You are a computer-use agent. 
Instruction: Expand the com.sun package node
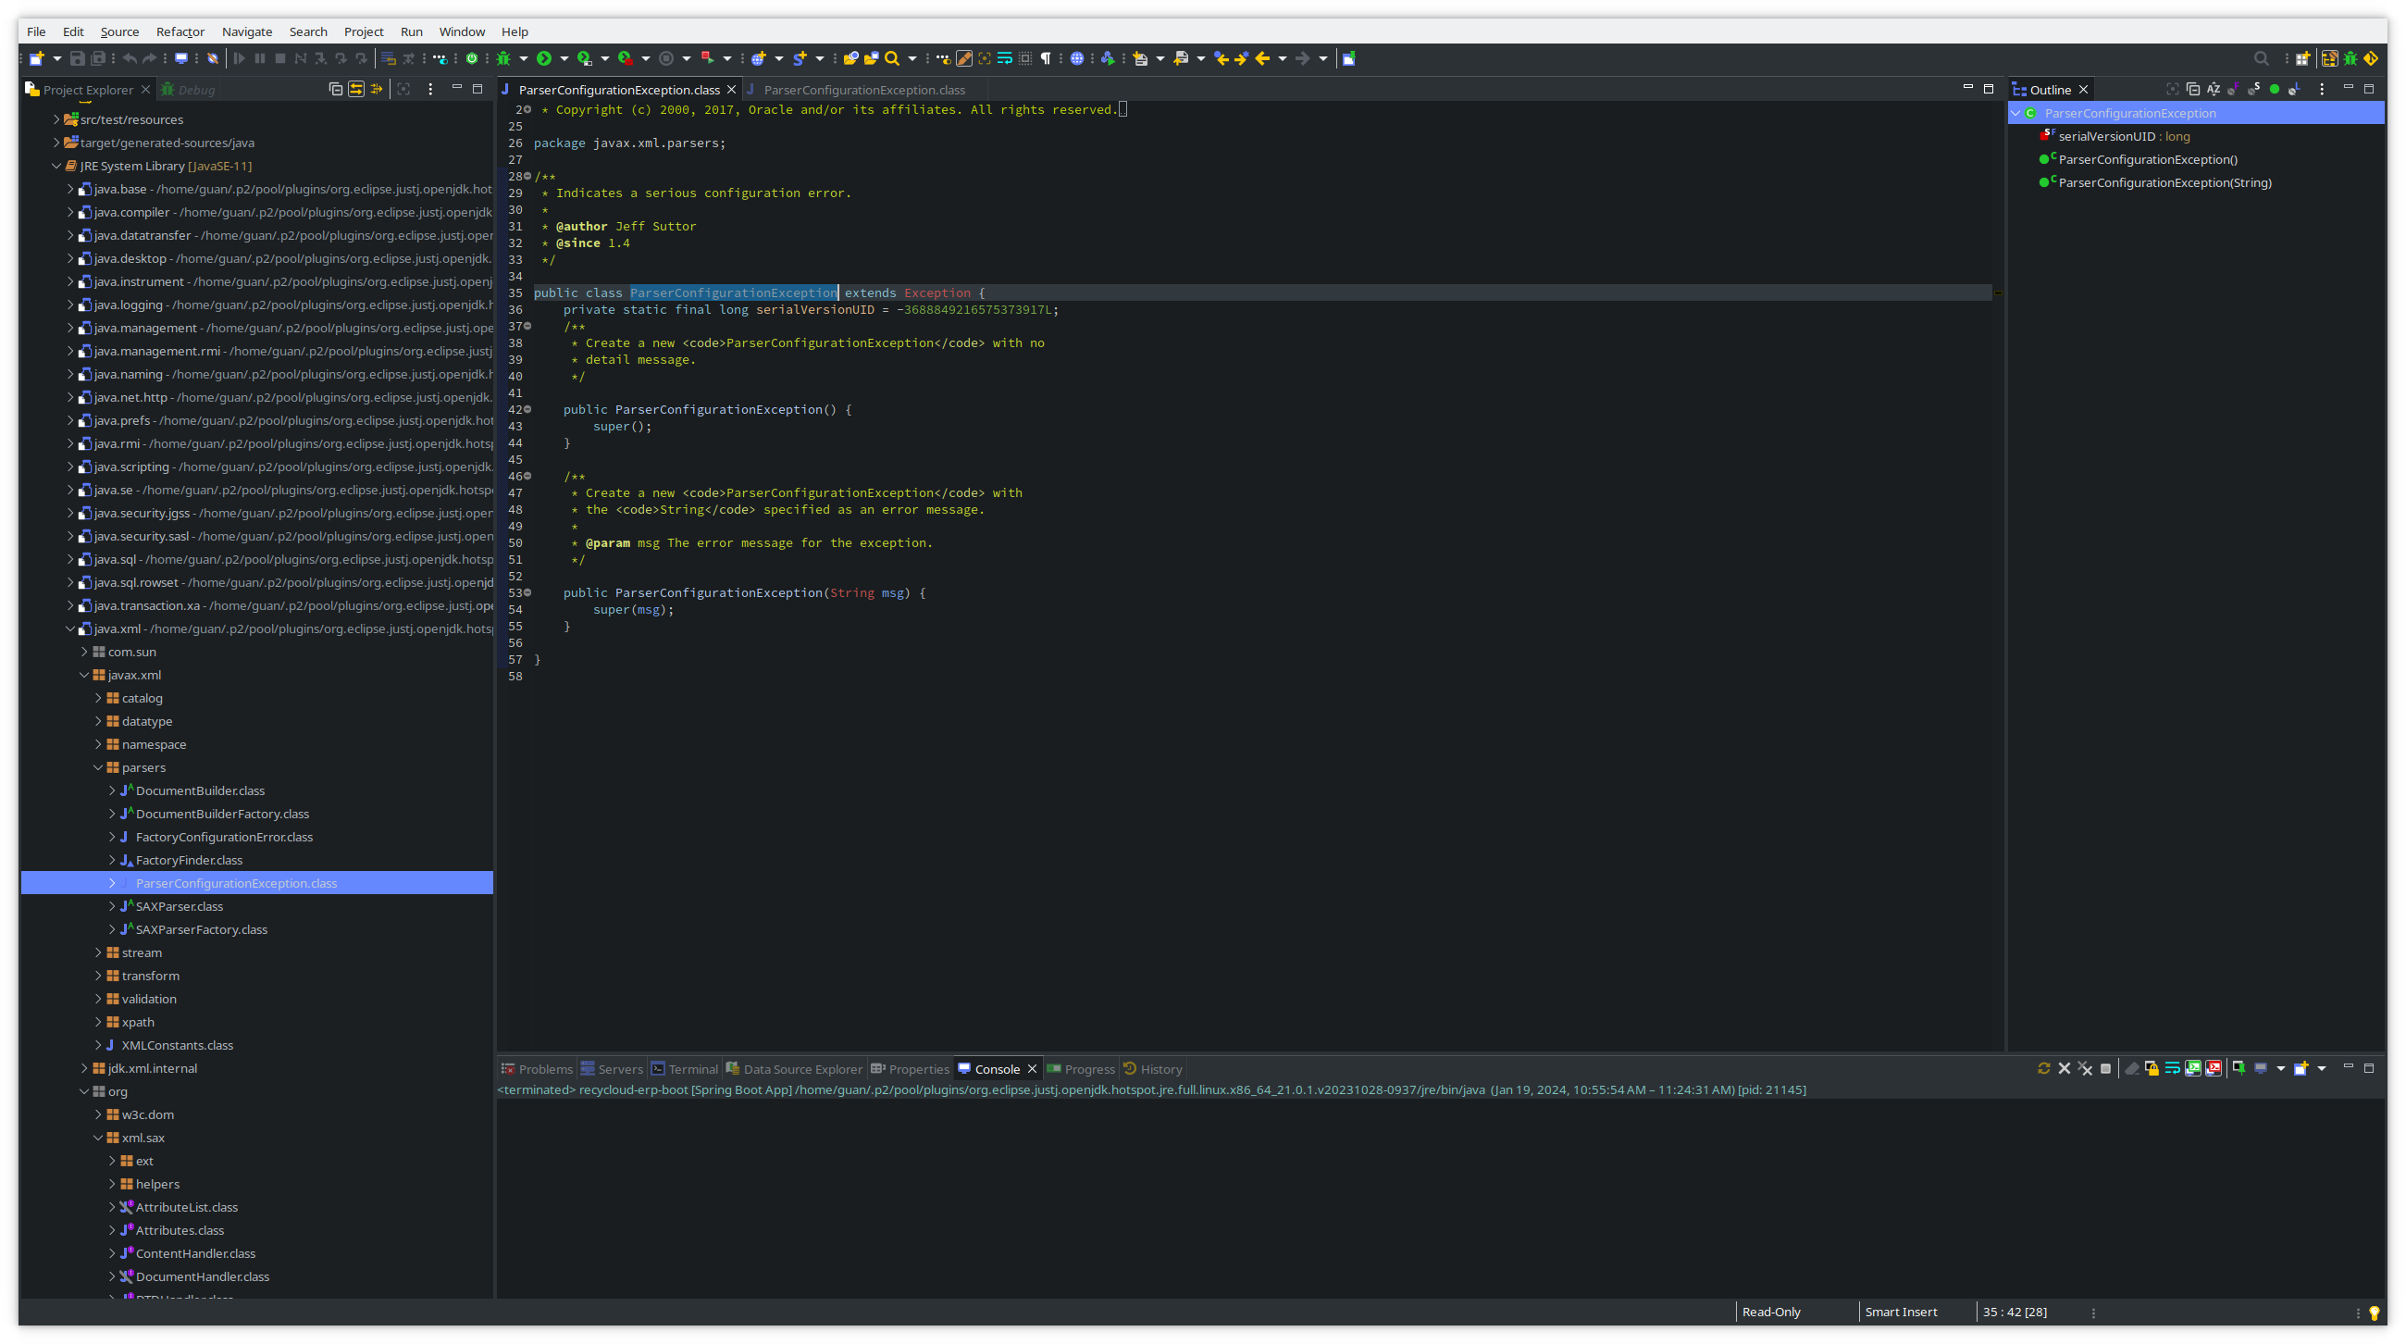coord(84,652)
